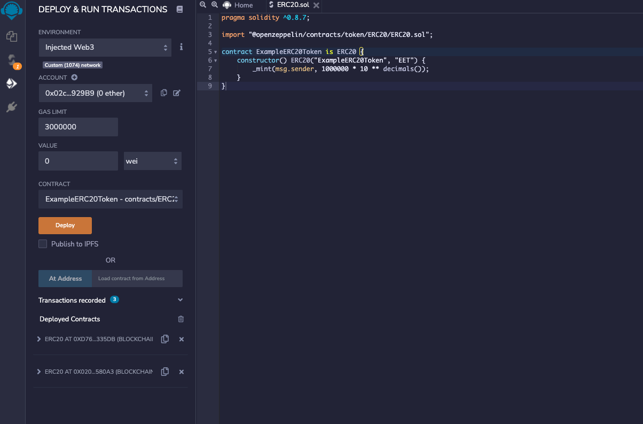
Task: Click the Deployed Contracts heading
Action: (x=70, y=319)
